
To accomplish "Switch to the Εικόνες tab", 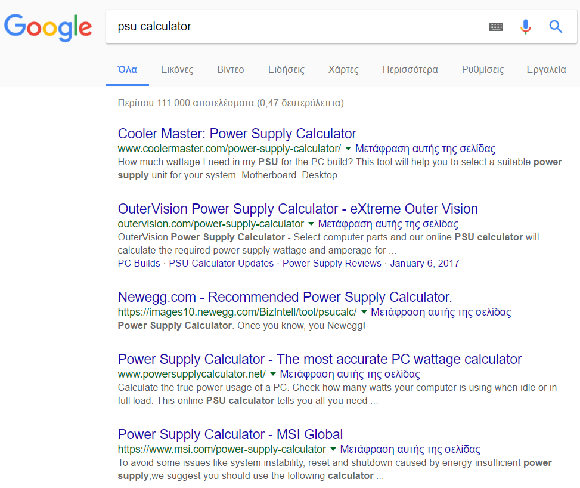I will 177,70.
